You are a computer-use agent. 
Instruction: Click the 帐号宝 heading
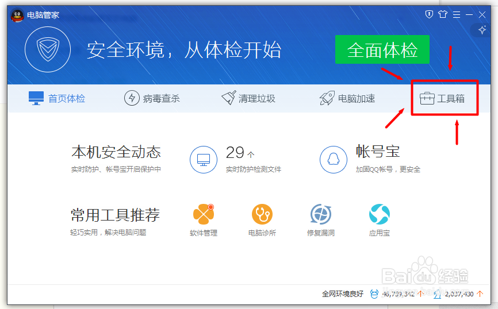(x=378, y=151)
